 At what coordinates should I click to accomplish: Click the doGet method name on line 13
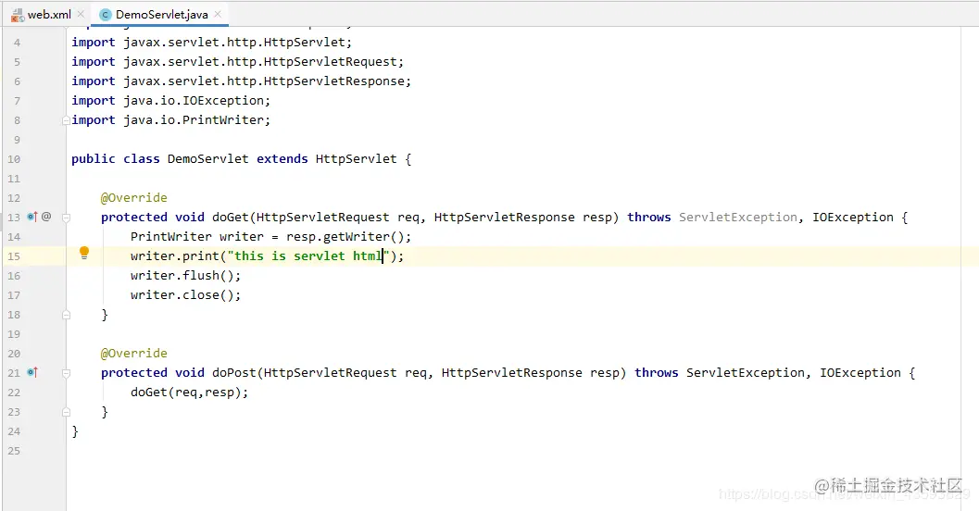click(231, 218)
